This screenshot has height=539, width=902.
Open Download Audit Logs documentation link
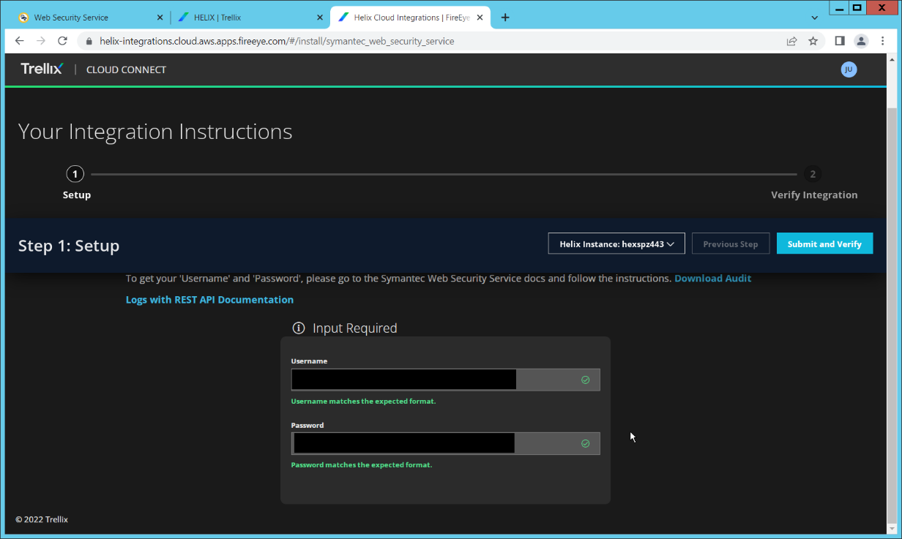pos(712,279)
